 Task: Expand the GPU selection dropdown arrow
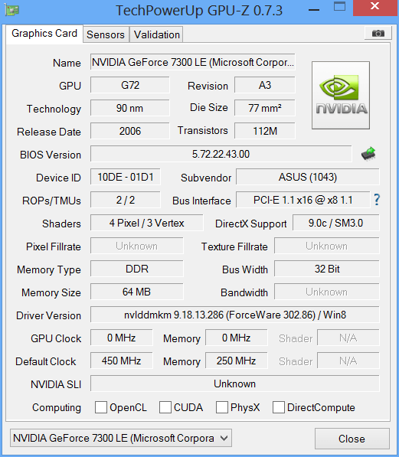click(224, 438)
